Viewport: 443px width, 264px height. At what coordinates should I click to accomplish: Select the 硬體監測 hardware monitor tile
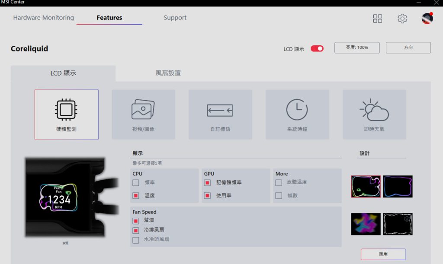66,115
